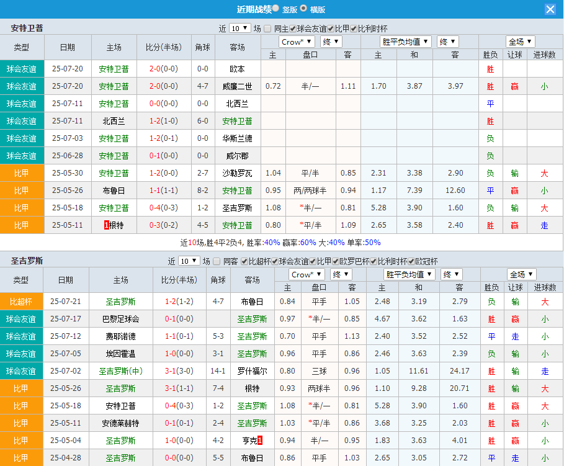Click the 圣吉罗斯 section header
This screenshot has width=564, height=466.
tap(28, 261)
